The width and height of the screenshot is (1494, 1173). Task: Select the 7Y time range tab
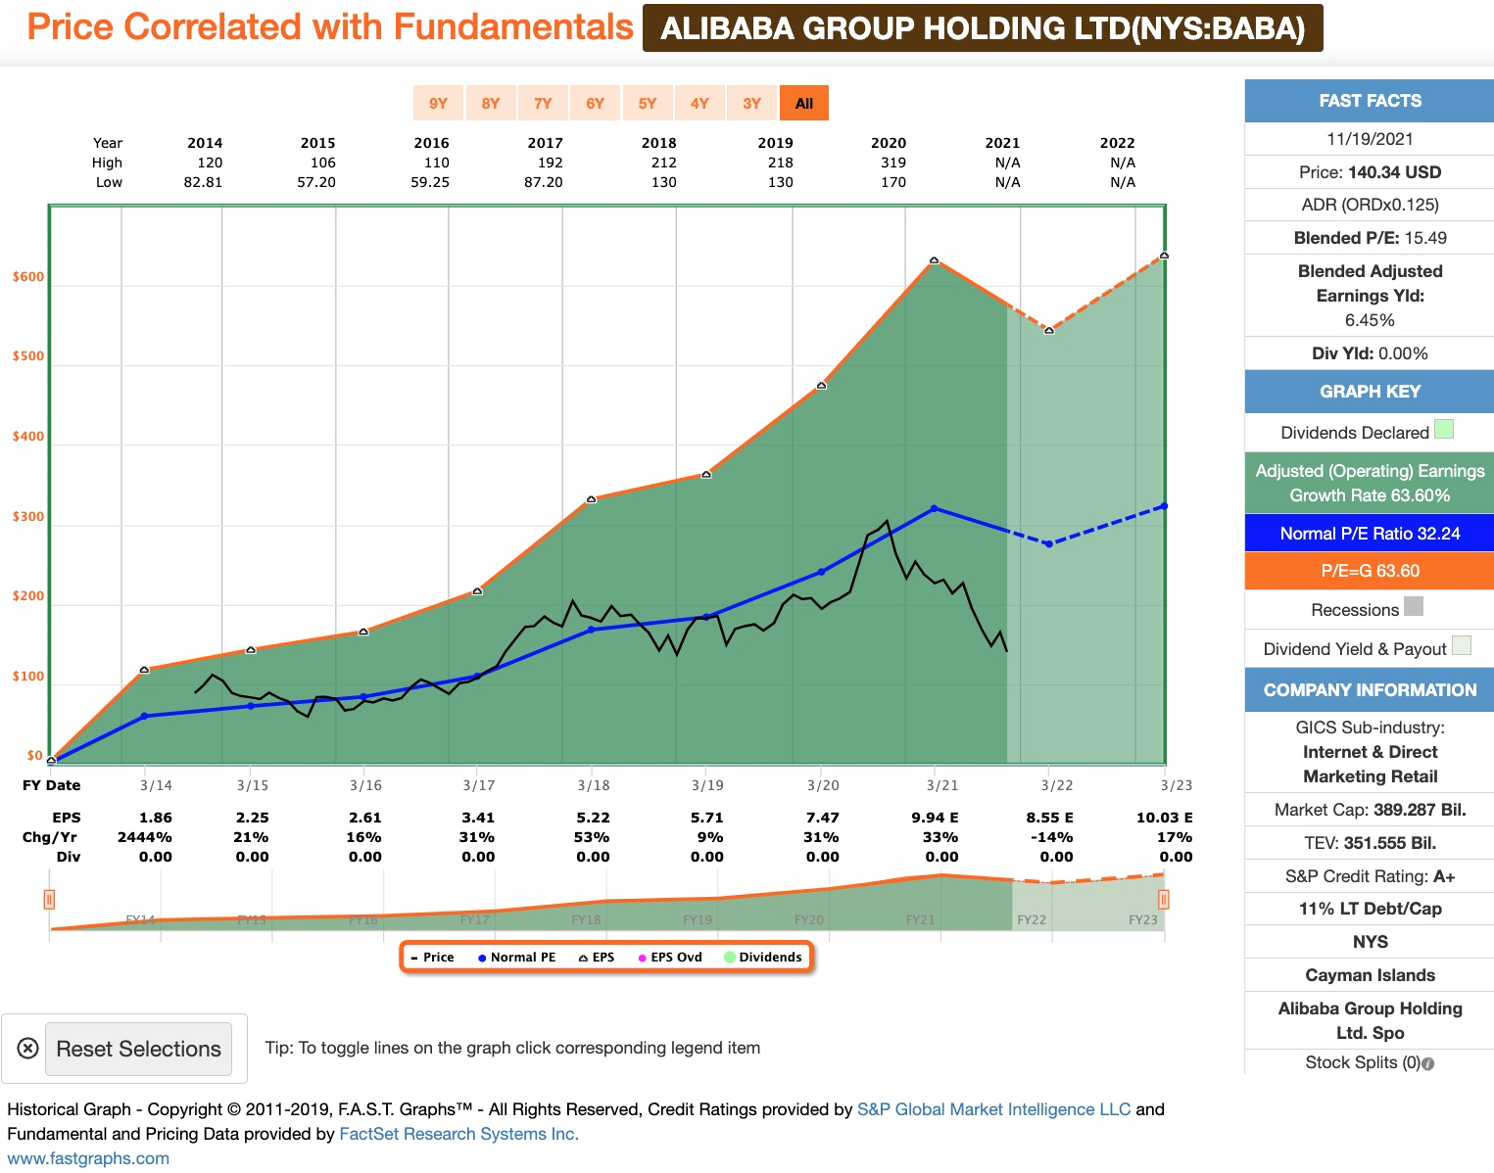click(x=543, y=103)
